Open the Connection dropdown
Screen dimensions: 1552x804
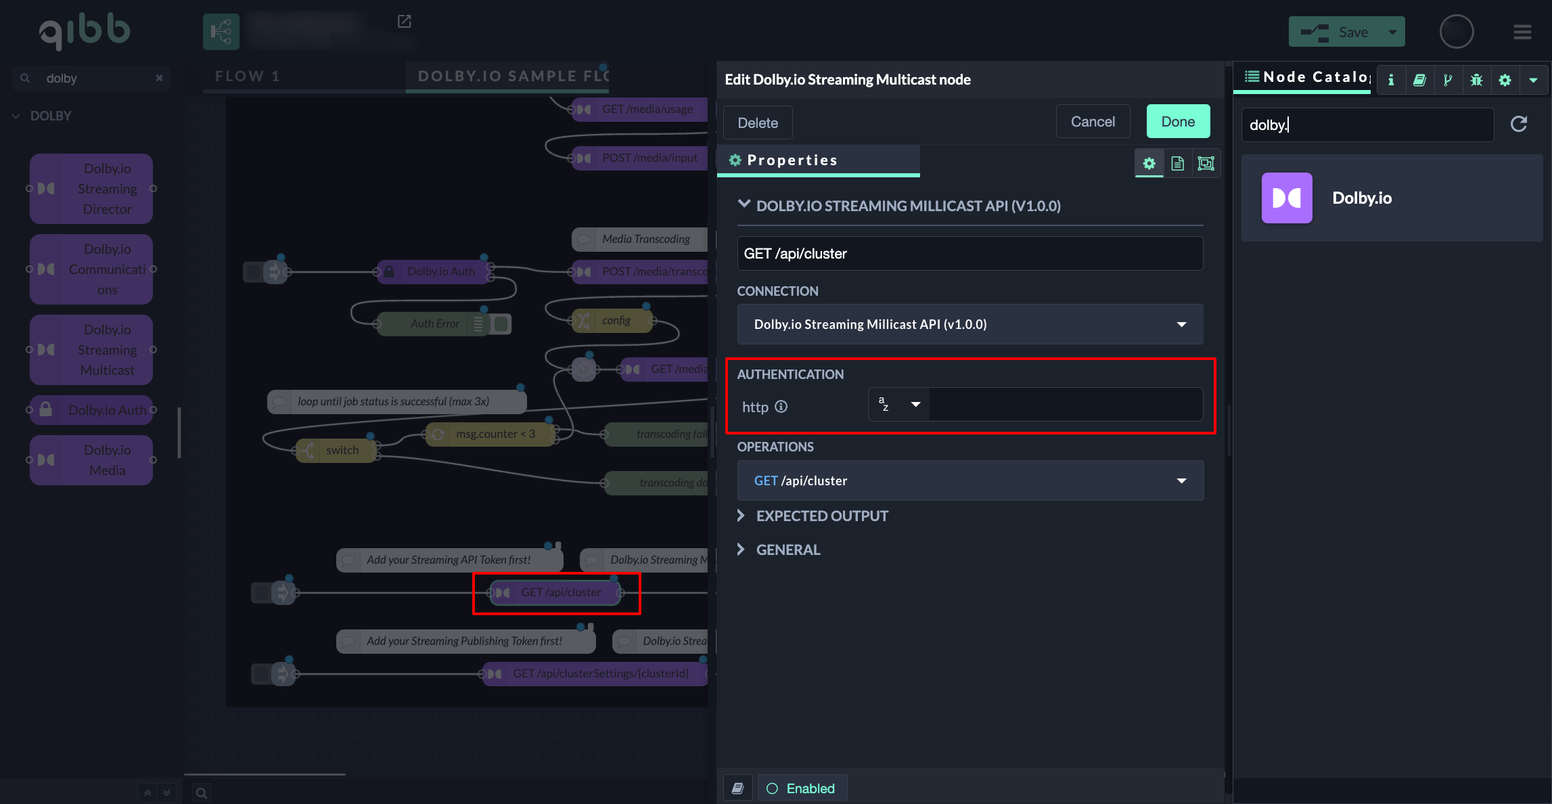(969, 324)
